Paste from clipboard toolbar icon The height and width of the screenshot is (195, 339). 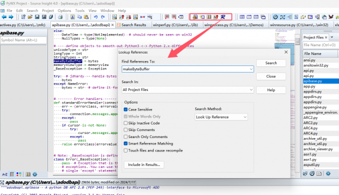click(x=86, y=17)
